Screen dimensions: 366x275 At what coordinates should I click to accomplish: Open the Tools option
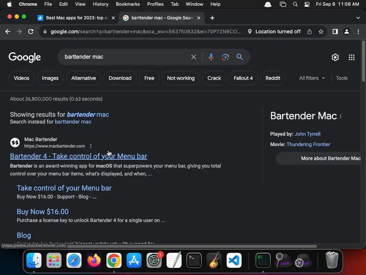click(342, 78)
